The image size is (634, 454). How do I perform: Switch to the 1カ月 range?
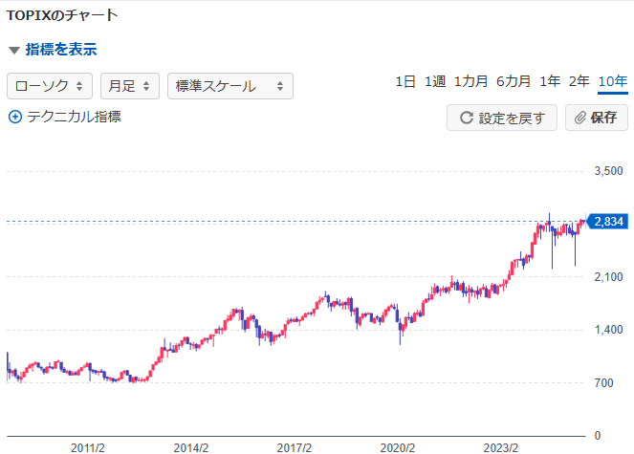(x=470, y=82)
